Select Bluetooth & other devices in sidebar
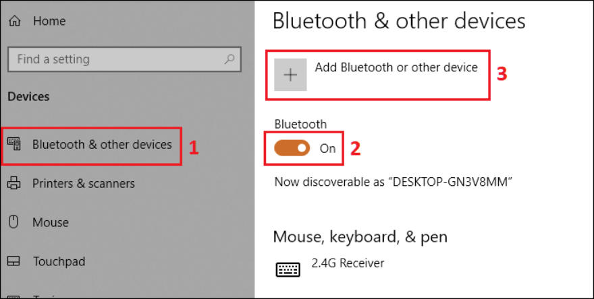The image size is (594, 299). [x=101, y=144]
